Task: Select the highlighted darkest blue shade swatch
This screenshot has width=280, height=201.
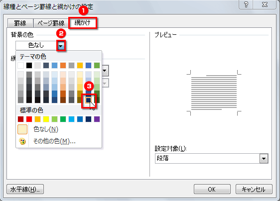Action: click(x=88, y=100)
